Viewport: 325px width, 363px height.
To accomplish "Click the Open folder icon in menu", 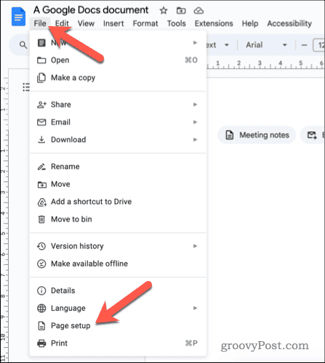I will (41, 60).
